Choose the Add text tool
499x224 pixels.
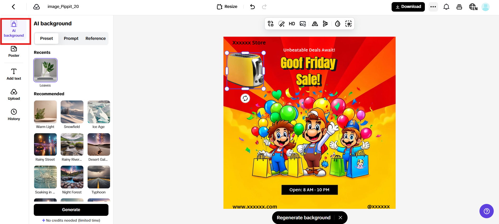pyautogui.click(x=14, y=74)
